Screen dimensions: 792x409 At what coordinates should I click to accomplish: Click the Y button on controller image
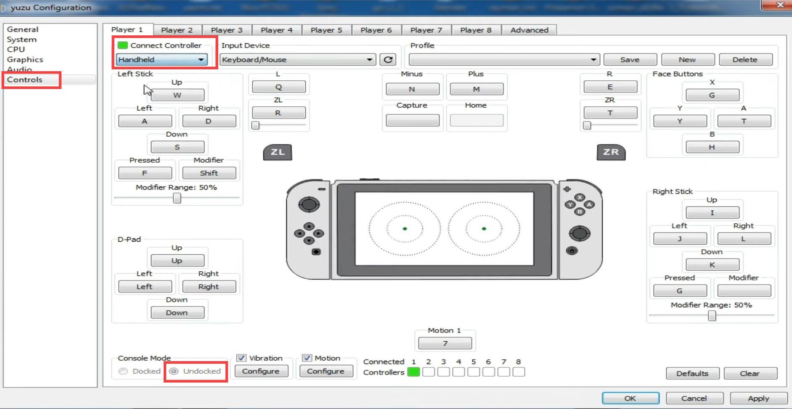point(570,204)
